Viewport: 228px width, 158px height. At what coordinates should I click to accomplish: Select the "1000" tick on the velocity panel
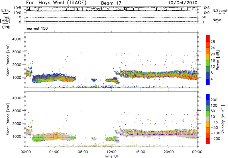pyautogui.click(x=17, y=136)
